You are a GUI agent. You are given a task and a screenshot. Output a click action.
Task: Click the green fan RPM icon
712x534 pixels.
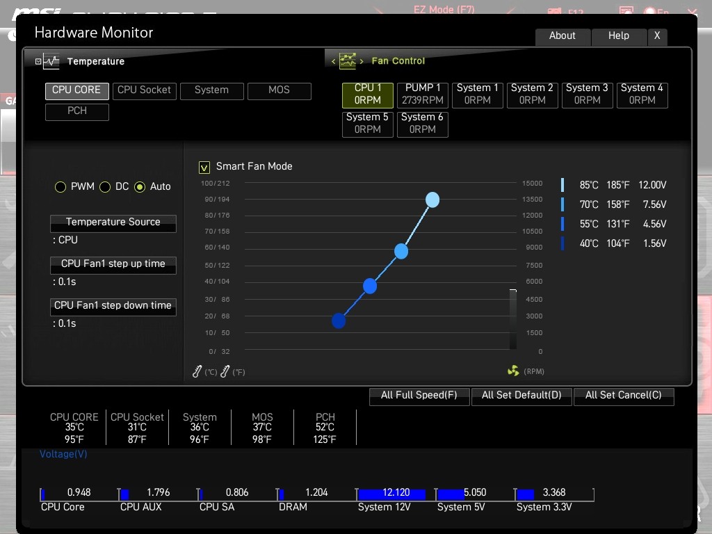(x=513, y=371)
